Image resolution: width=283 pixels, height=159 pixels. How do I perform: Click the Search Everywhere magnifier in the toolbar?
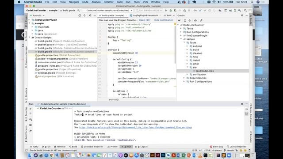(x=245, y=11)
